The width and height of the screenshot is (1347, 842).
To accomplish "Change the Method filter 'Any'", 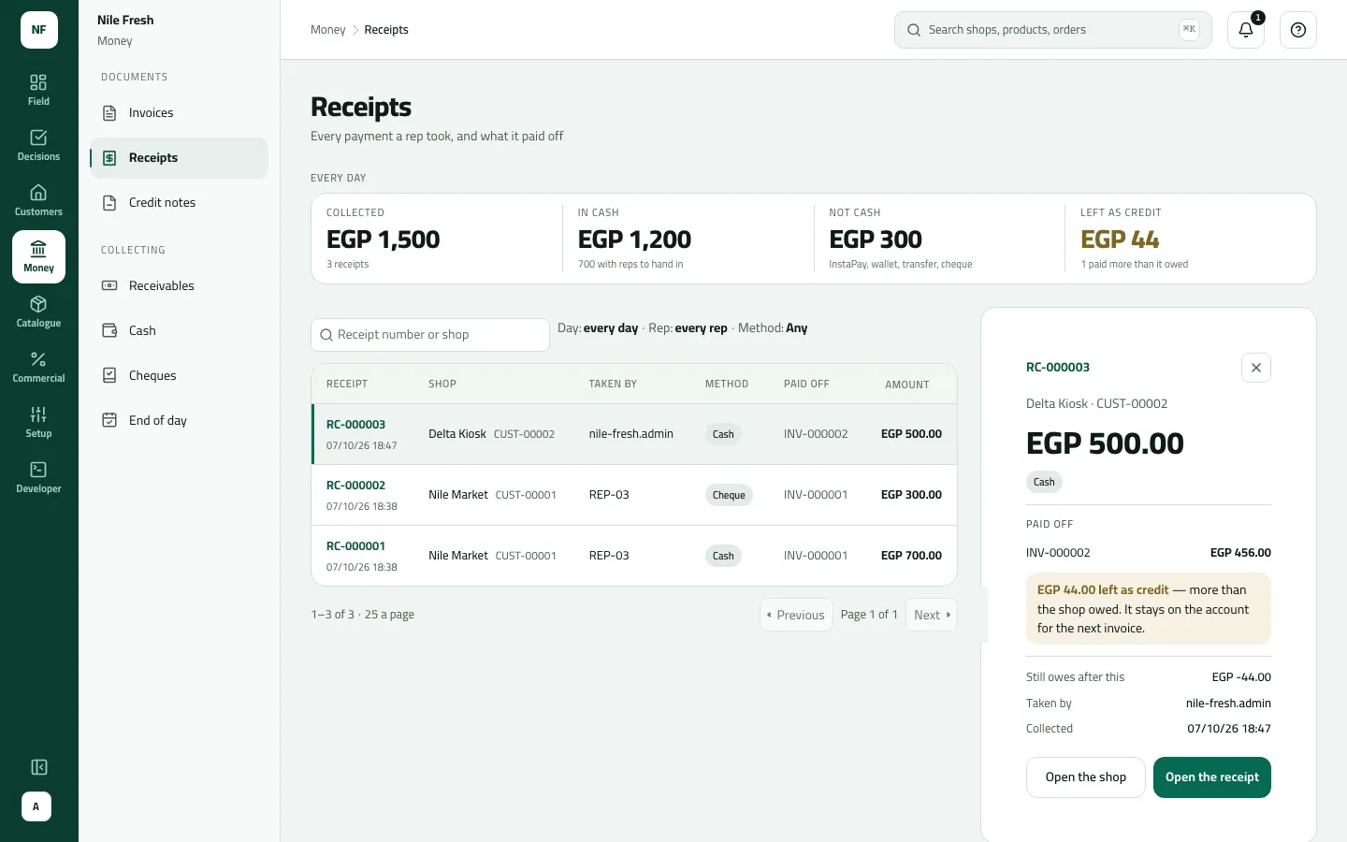I will point(796,328).
